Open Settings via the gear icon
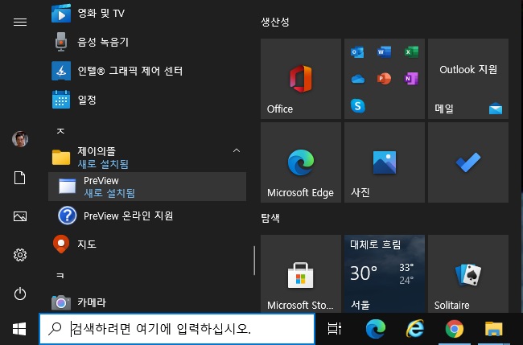523x345 pixels. (20, 255)
